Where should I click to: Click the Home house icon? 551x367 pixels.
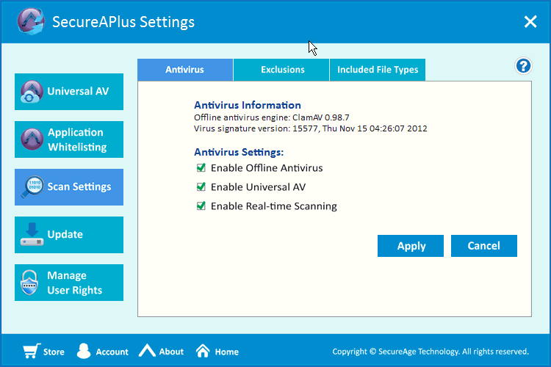click(204, 351)
